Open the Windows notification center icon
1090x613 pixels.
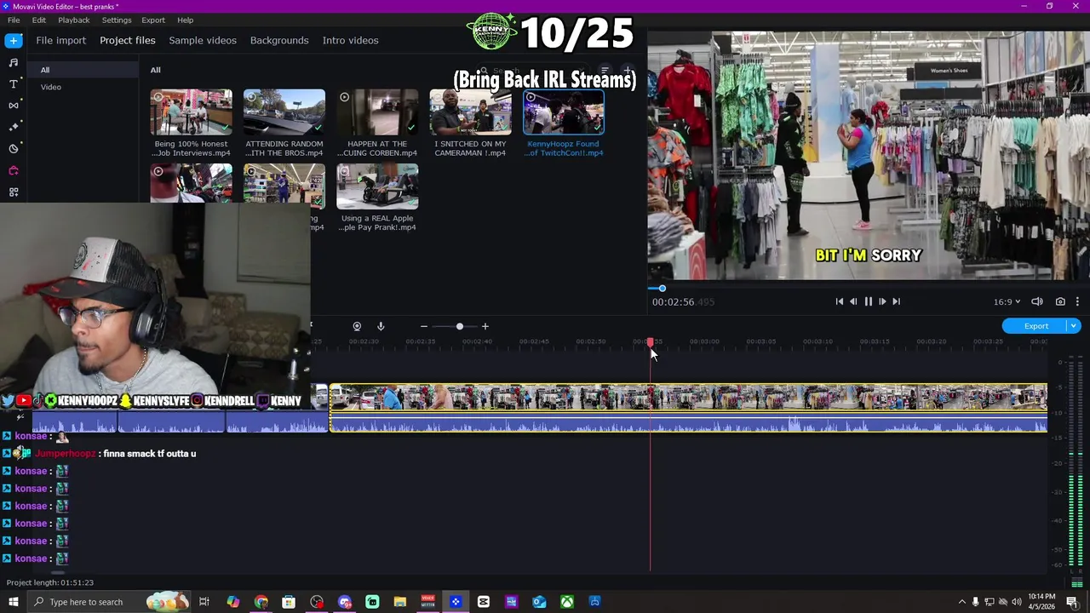(x=1072, y=602)
